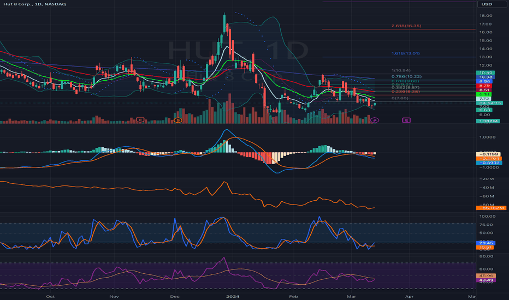
Task: Click the Hut 8 Corp., 1D, NASDAQ title
Action: click(35, 4)
